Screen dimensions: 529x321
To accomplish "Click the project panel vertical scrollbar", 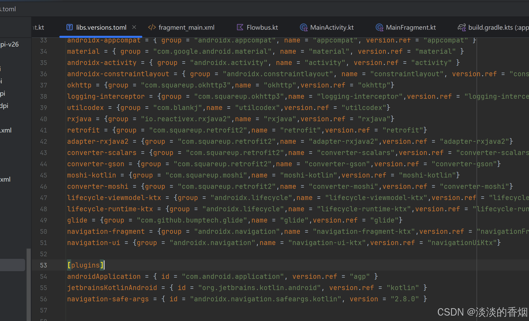I will 29,284.
